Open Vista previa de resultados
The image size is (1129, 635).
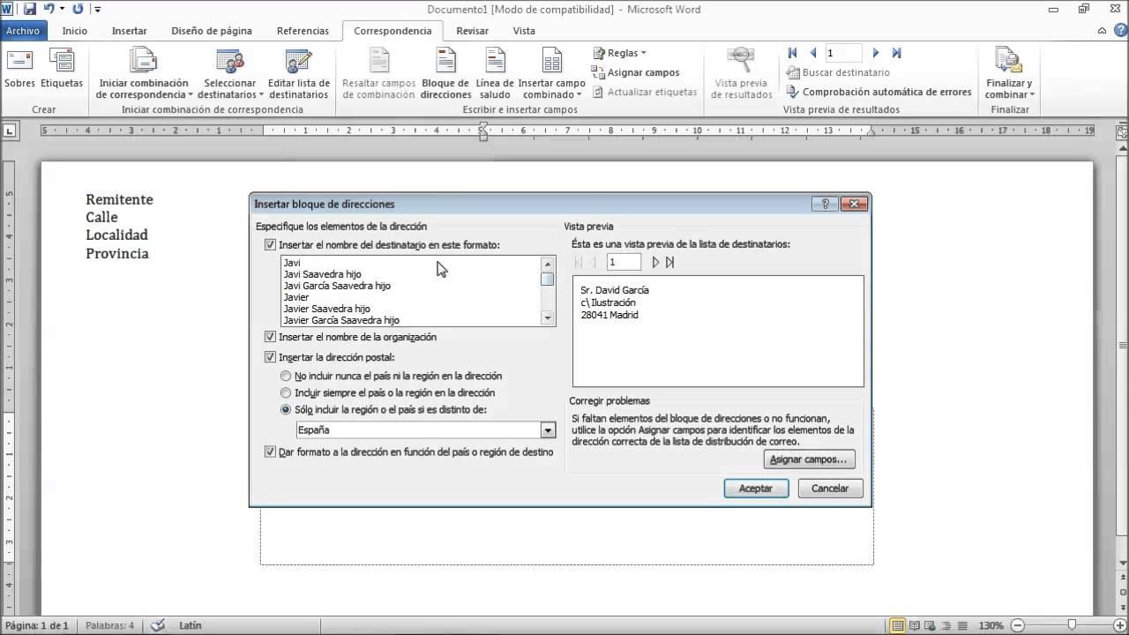click(x=740, y=71)
